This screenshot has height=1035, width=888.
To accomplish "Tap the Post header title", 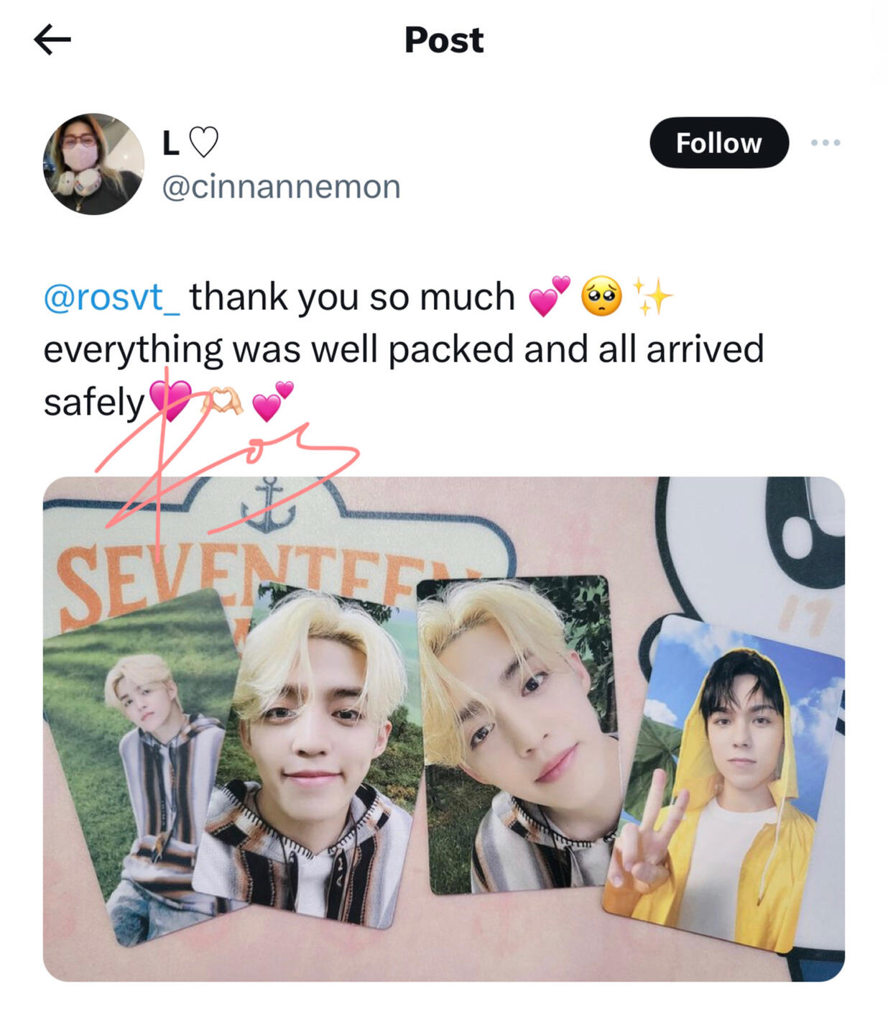I will 444,40.
